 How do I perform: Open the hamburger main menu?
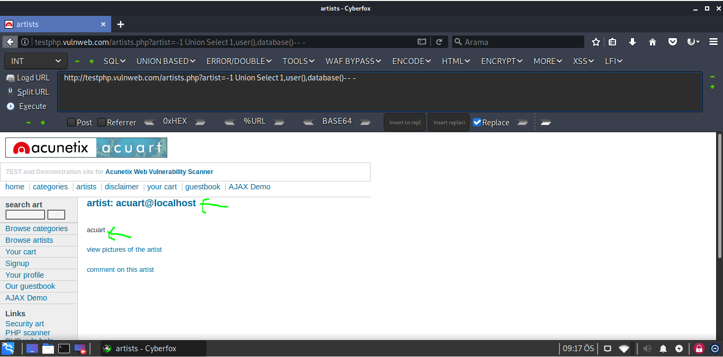pyautogui.click(x=713, y=42)
